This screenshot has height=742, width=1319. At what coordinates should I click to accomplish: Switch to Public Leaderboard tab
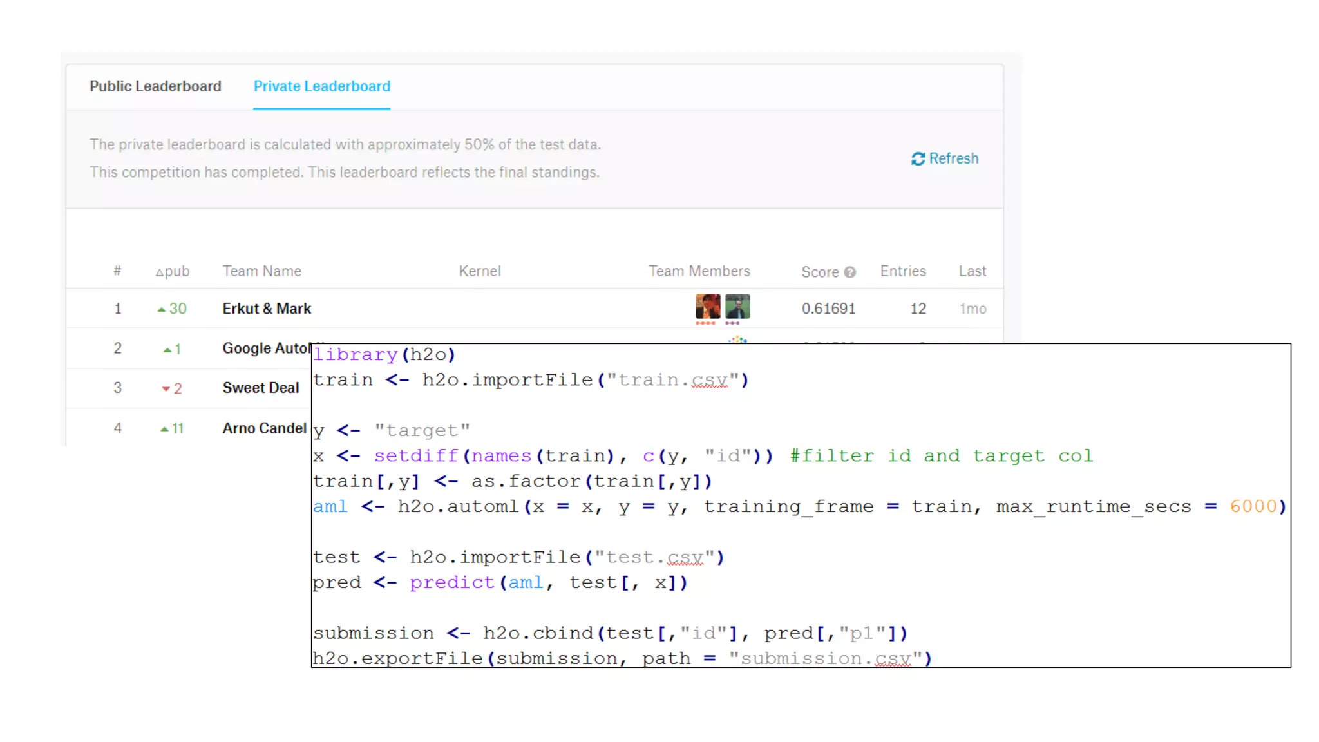pyautogui.click(x=155, y=86)
